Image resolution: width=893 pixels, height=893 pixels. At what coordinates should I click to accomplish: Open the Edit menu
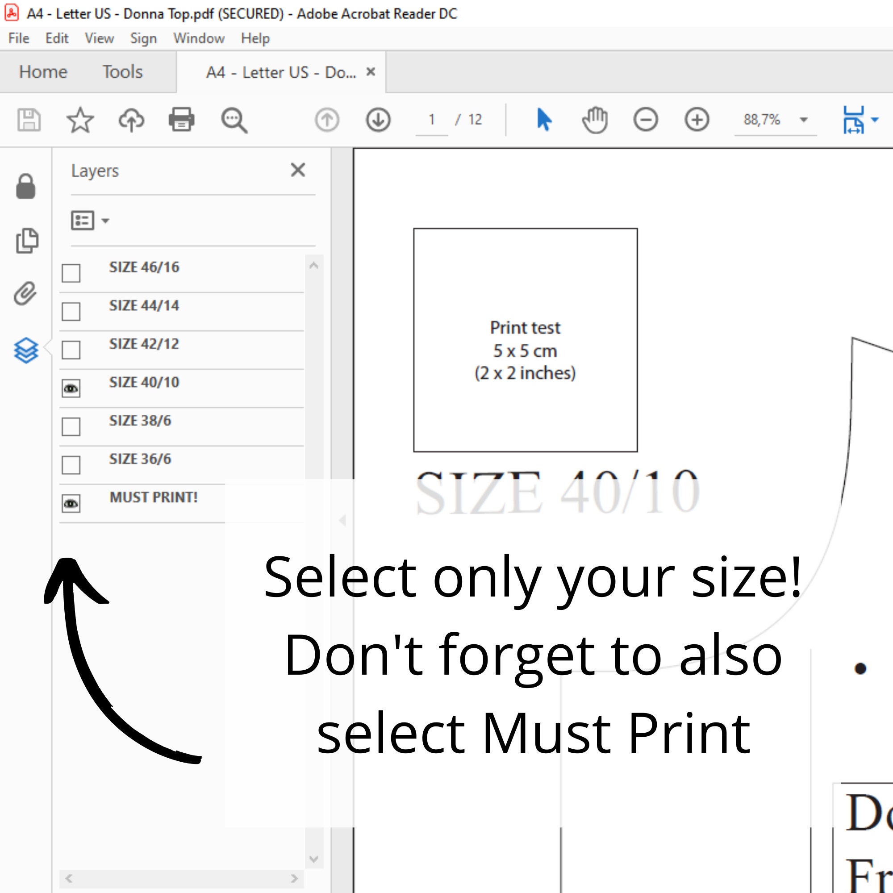57,38
